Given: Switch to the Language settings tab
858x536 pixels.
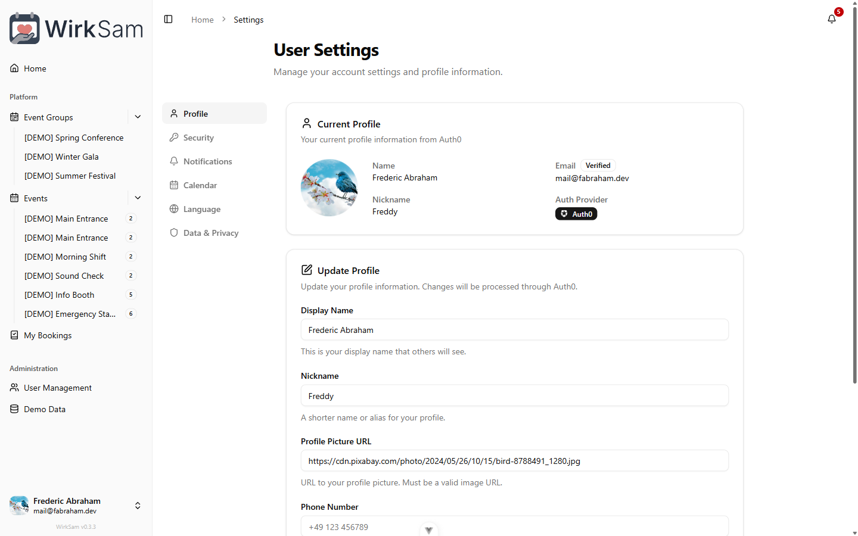Looking at the screenshot, I should [x=214, y=209].
